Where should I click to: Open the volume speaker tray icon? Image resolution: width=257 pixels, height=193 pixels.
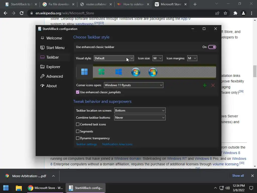point(227,188)
